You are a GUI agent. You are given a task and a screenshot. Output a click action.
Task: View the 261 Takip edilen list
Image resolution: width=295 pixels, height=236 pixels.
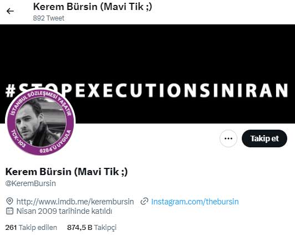(31, 227)
